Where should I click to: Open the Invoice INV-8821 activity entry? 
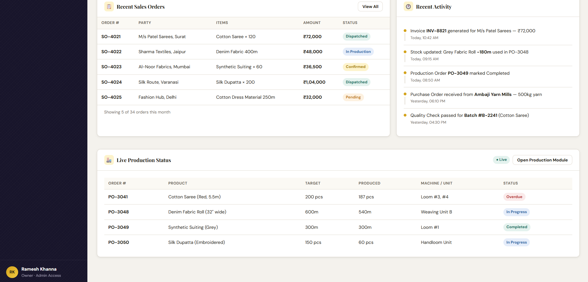tap(488, 34)
